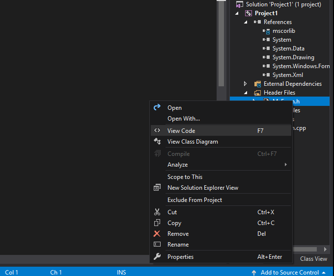Screen dimensions: 334x276
Task: Click the INS indicator in status bar
Action: pos(121,273)
